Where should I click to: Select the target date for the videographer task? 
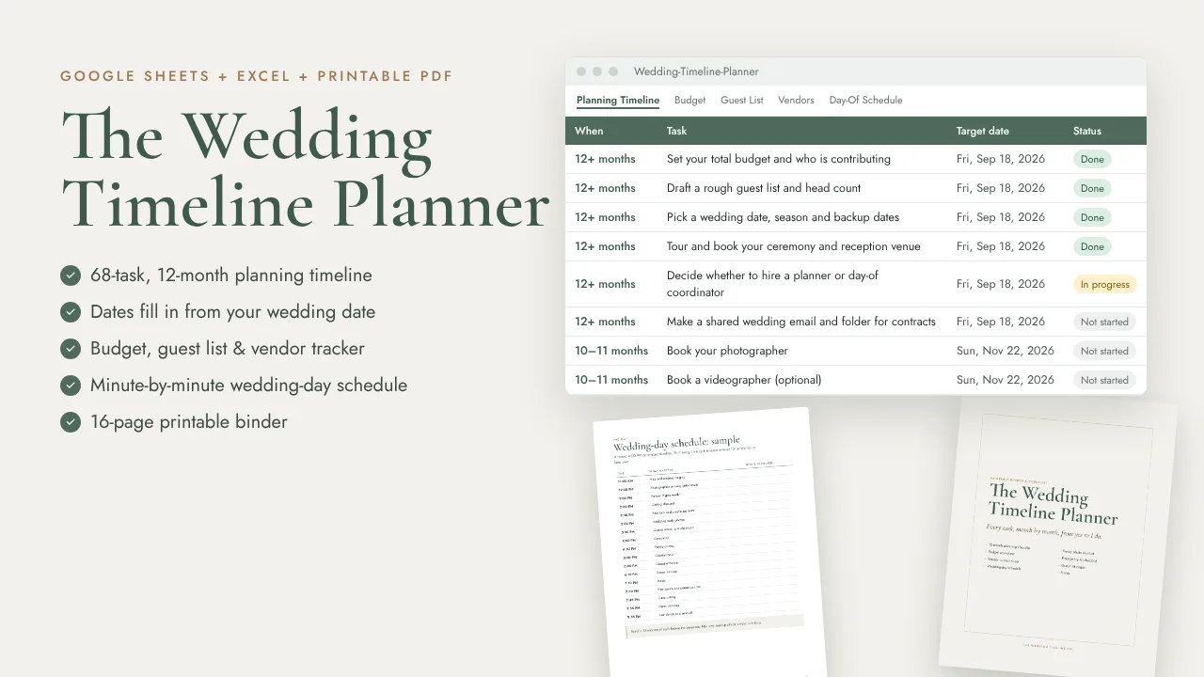pos(1006,380)
